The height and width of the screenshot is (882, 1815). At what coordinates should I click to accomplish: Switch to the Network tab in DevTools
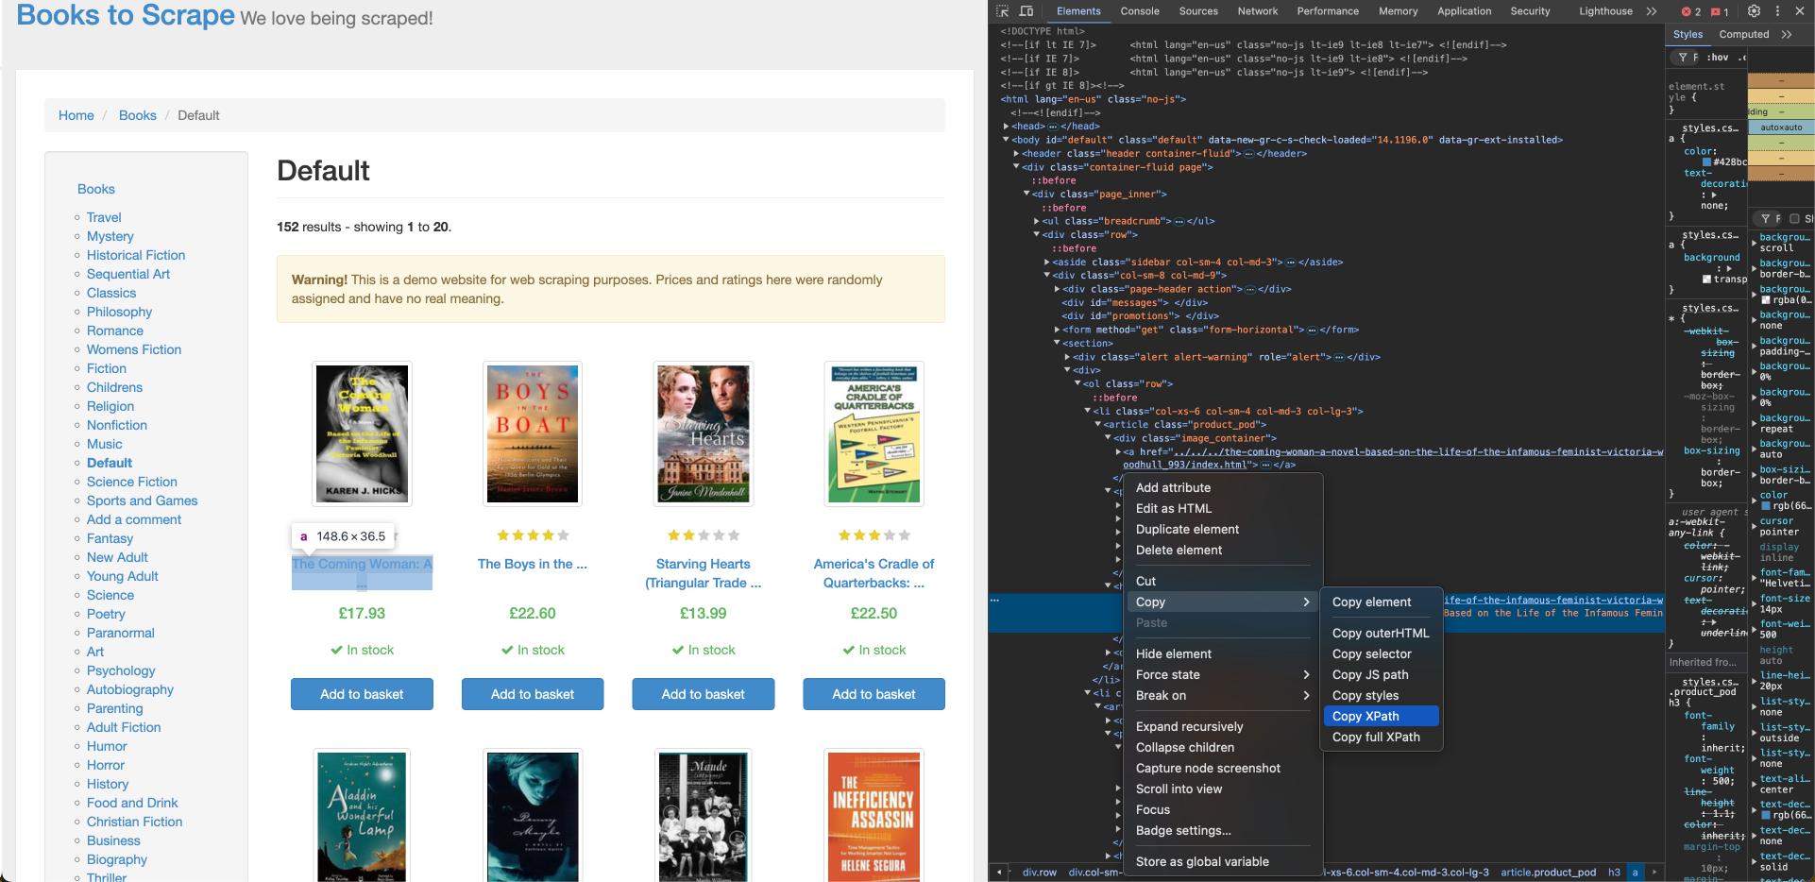tap(1258, 11)
